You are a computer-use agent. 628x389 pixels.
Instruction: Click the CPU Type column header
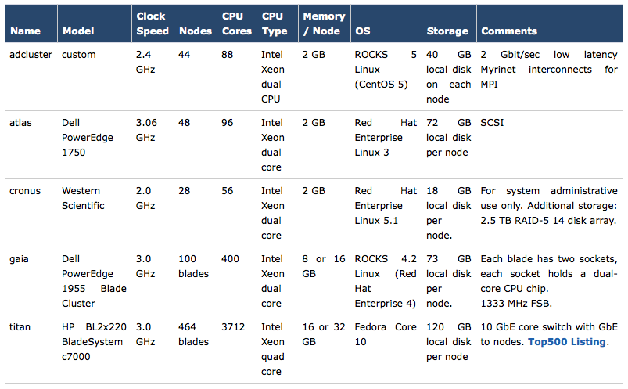275,23
